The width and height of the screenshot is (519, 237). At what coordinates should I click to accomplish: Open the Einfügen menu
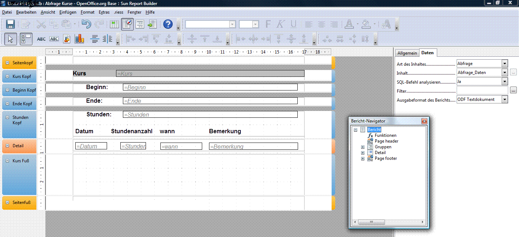click(68, 12)
